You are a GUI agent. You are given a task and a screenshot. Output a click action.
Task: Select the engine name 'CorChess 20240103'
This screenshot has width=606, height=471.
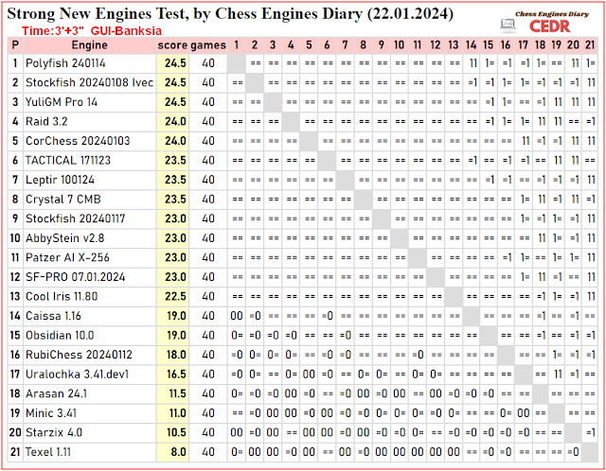pyautogui.click(x=78, y=141)
